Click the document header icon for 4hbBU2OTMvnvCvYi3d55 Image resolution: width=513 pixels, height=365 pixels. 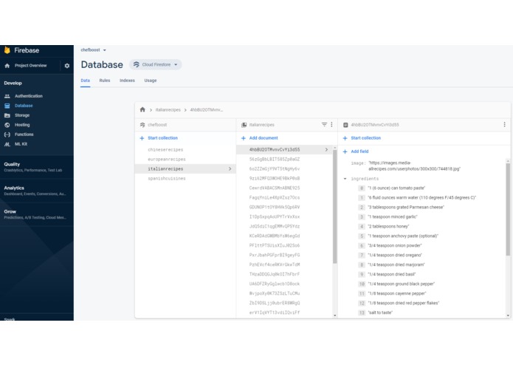(x=345, y=125)
